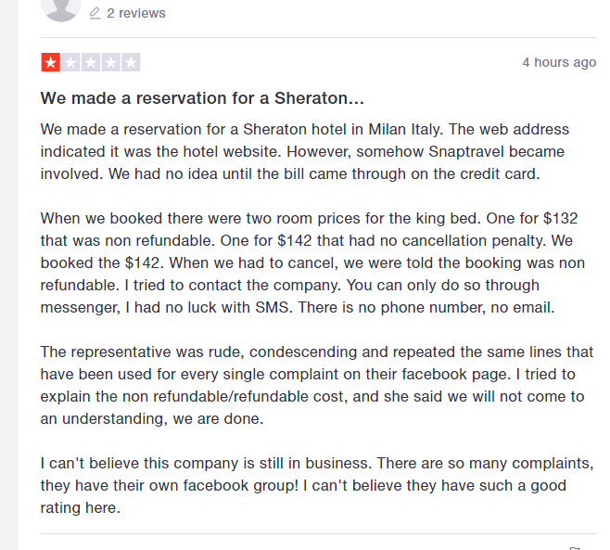The height and width of the screenshot is (550, 610).
Task: Click the gray strip on the page's left edge
Action: point(9,275)
